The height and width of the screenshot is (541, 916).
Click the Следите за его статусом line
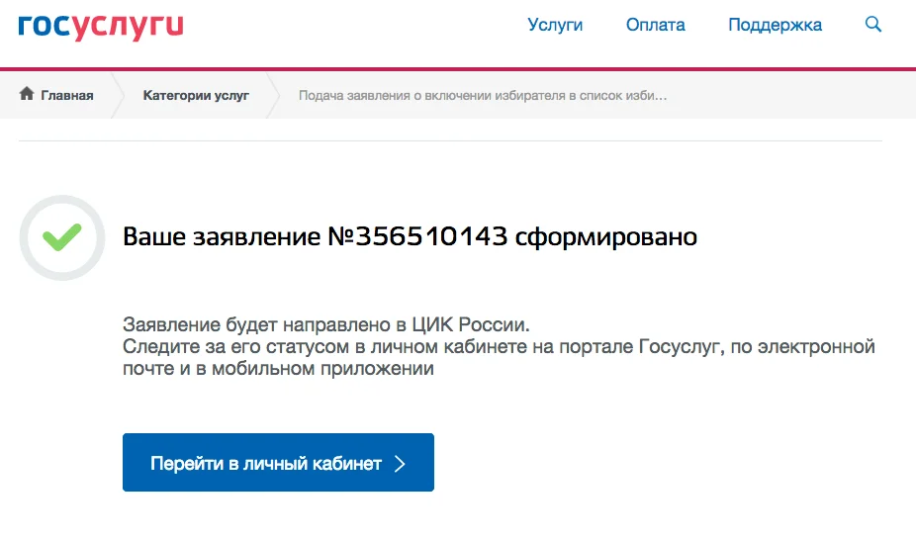(499, 347)
